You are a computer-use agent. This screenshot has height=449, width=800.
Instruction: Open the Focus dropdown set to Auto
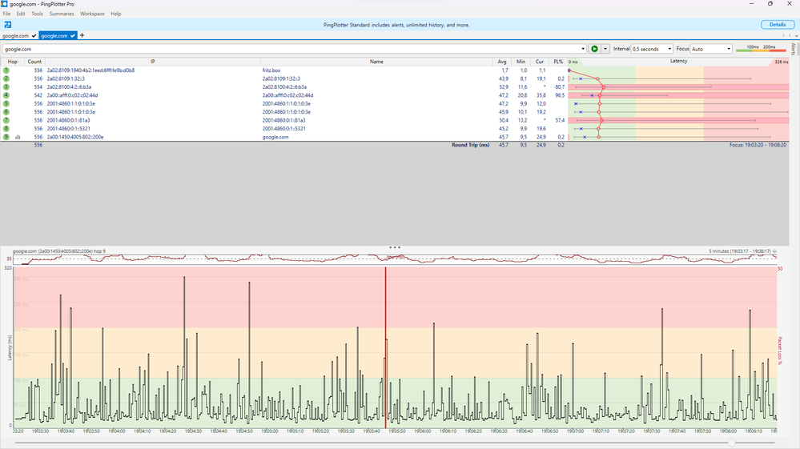coord(711,49)
